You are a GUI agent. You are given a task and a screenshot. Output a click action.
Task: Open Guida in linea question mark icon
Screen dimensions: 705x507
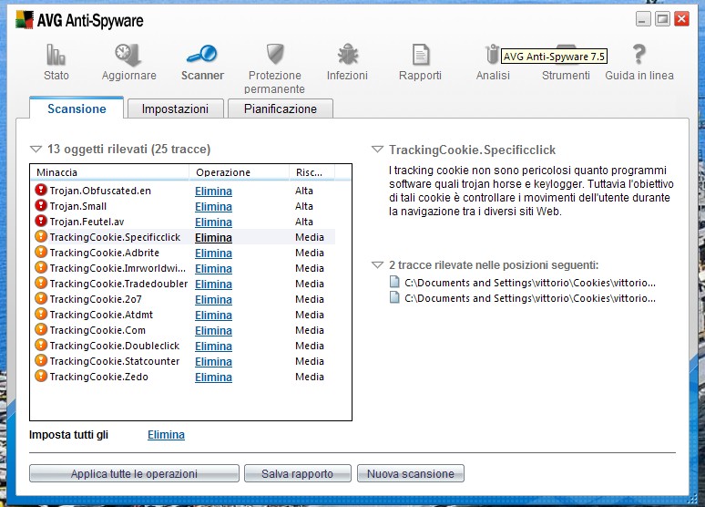click(639, 54)
